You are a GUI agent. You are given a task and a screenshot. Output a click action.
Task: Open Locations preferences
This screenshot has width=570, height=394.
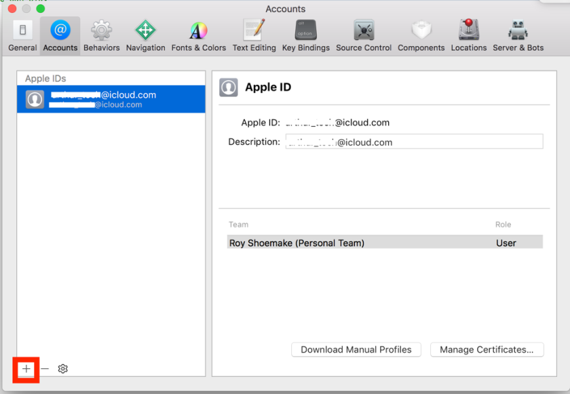pyautogui.click(x=469, y=35)
